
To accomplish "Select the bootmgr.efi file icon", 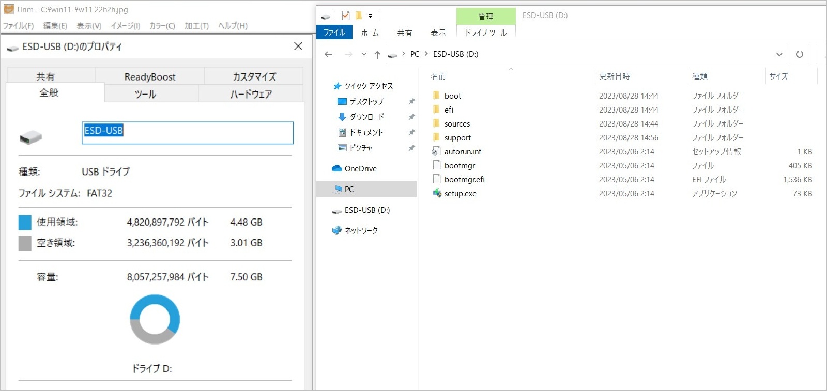I will coord(436,179).
